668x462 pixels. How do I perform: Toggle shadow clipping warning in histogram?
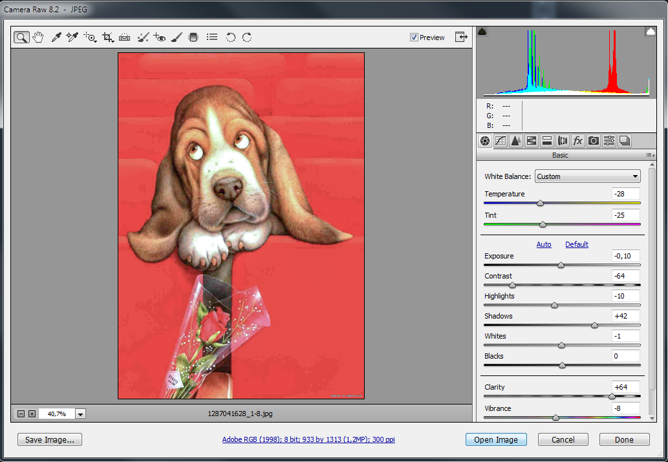[x=482, y=32]
